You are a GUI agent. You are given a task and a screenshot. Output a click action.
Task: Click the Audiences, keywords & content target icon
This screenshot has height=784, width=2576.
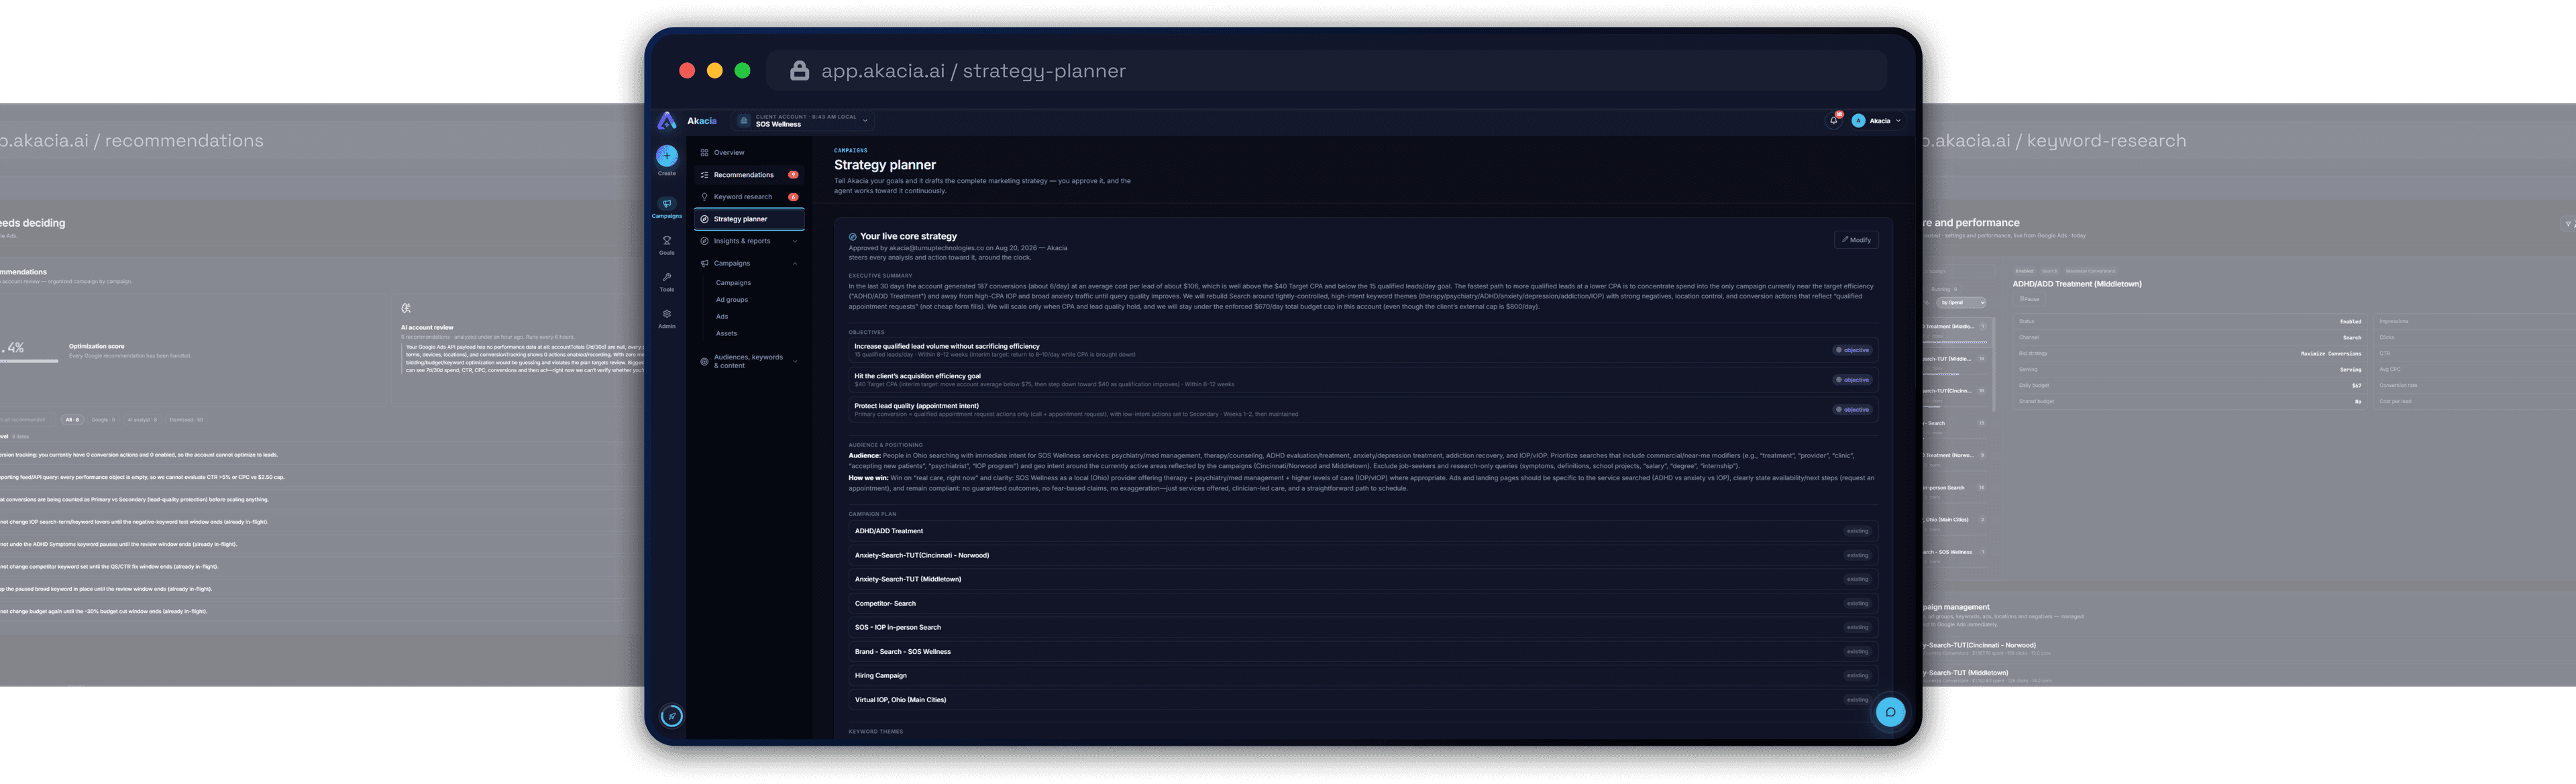704,362
